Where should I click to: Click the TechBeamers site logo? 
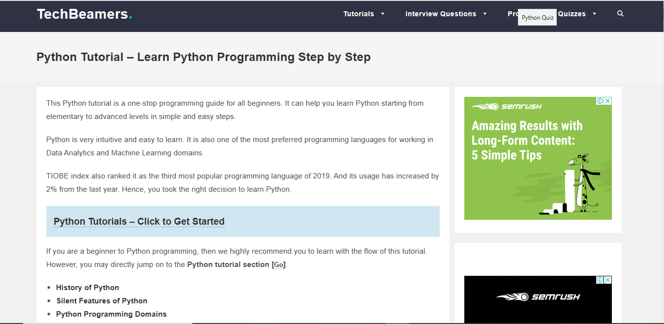84,13
